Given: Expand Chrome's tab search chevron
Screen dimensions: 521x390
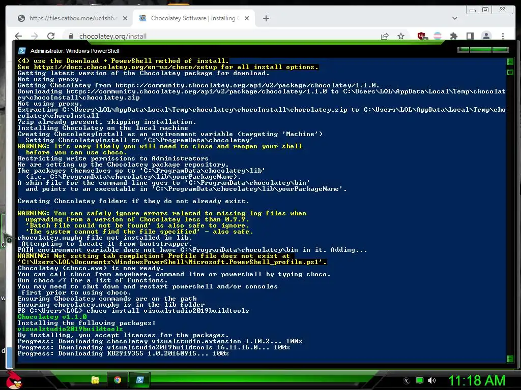Looking at the screenshot, I should [455, 18].
